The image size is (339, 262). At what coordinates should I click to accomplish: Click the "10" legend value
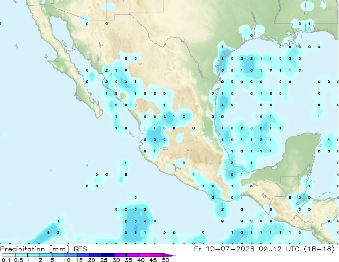coord(67,260)
